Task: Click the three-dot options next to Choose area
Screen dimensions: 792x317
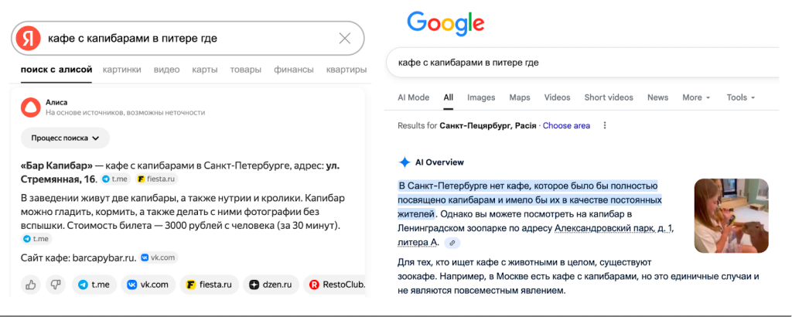Action: click(x=604, y=125)
